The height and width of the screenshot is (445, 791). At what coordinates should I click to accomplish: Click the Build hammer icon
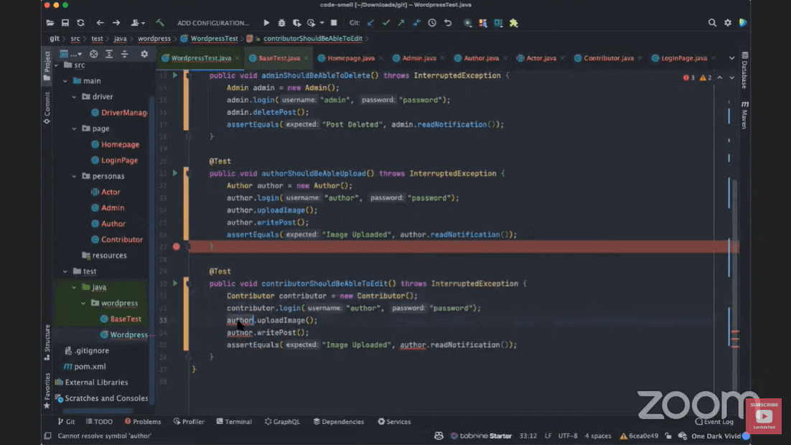(x=160, y=23)
